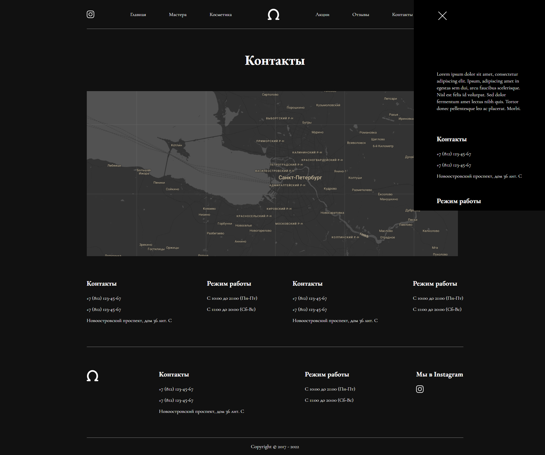Click "Режим работы" heading in the side panel

click(459, 201)
